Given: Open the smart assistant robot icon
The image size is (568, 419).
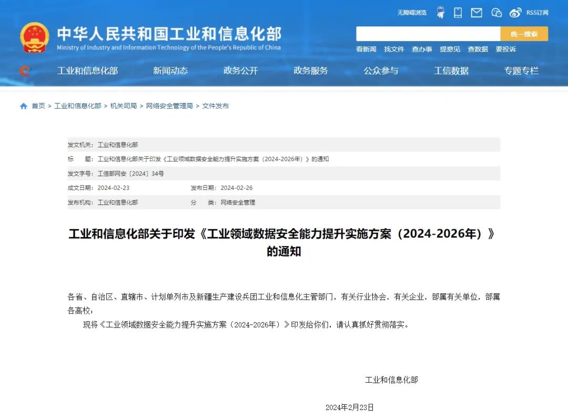Looking at the screenshot, I should click(441, 13).
